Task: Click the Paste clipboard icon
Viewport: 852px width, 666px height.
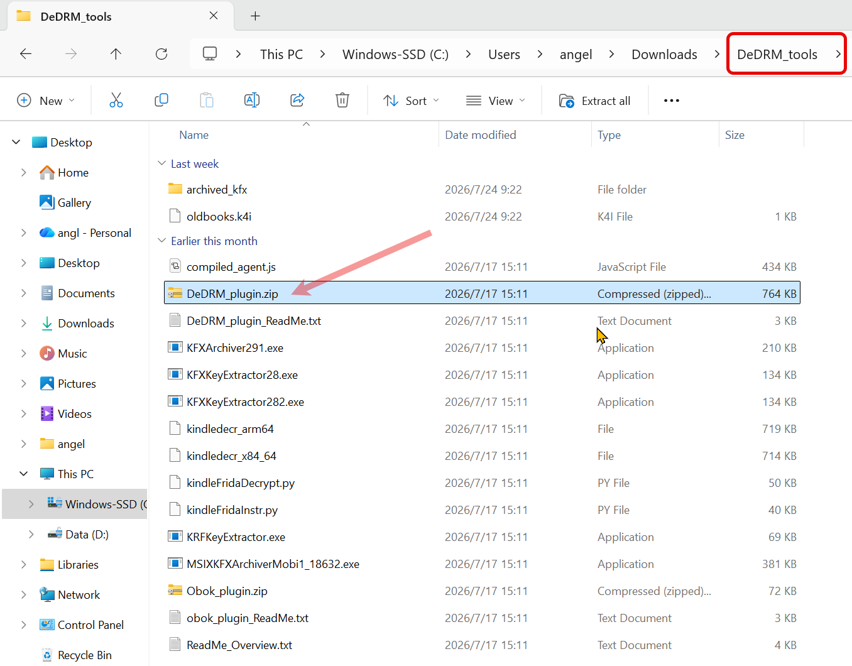Action: point(207,101)
